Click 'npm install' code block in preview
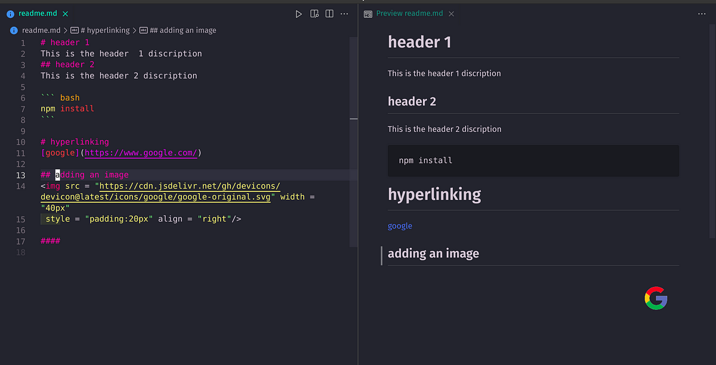The height and width of the screenshot is (365, 716). coord(533,160)
